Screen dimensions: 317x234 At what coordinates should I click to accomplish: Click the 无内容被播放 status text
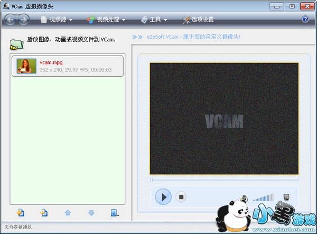point(18,227)
